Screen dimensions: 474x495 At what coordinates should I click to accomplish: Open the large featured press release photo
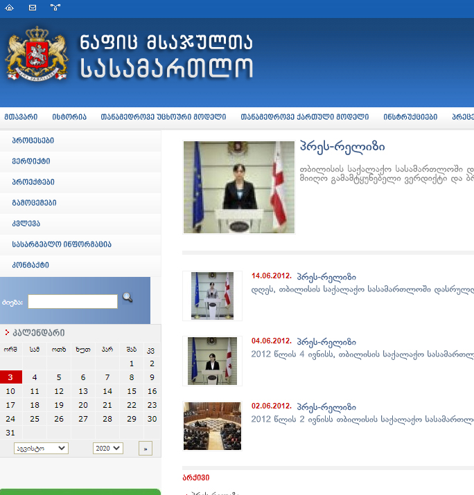[239, 187]
